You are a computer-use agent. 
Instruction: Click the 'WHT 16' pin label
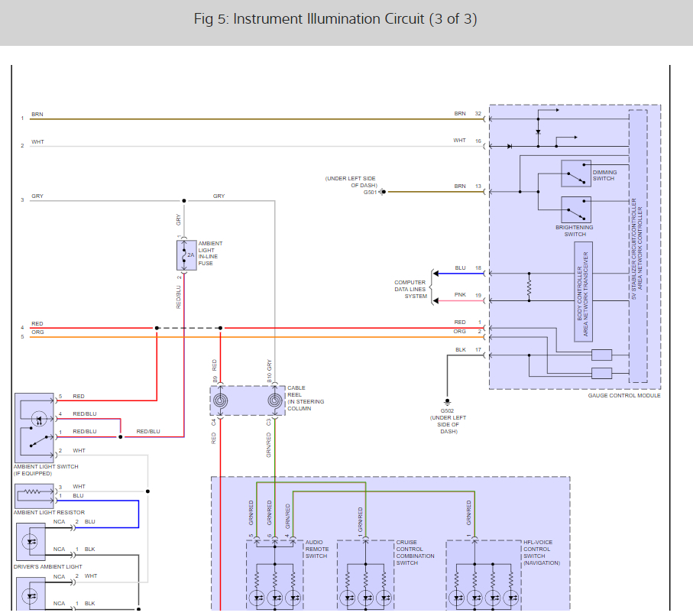coord(467,141)
